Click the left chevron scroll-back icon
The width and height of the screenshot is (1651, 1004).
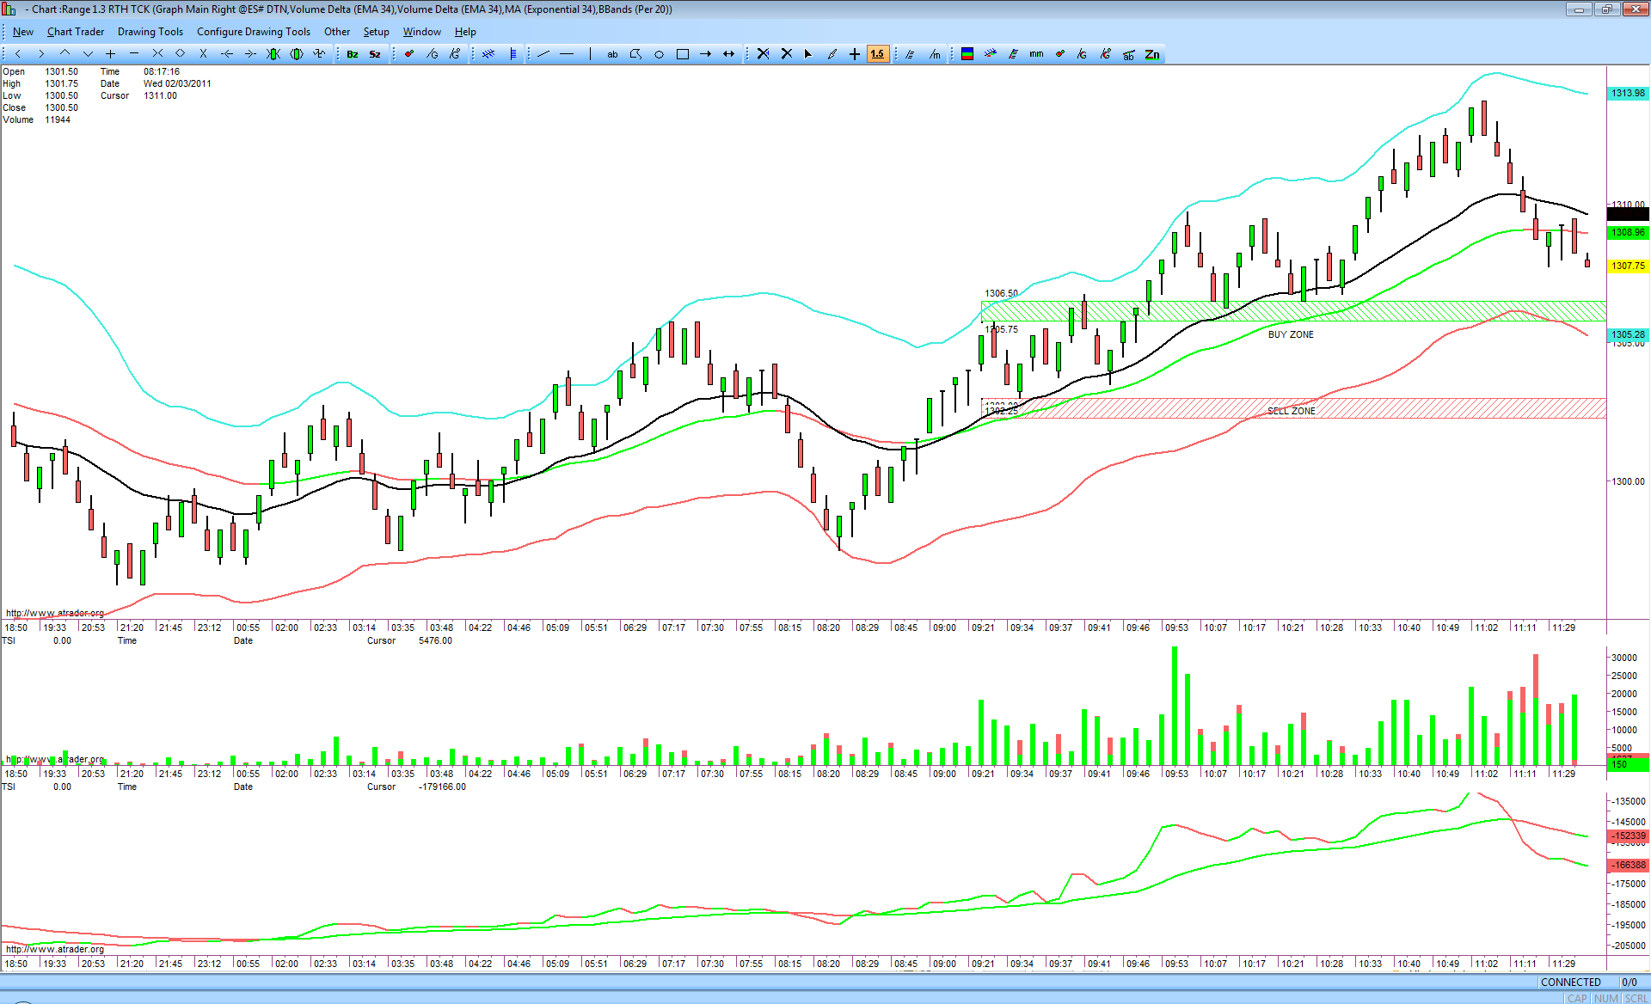click(x=17, y=54)
